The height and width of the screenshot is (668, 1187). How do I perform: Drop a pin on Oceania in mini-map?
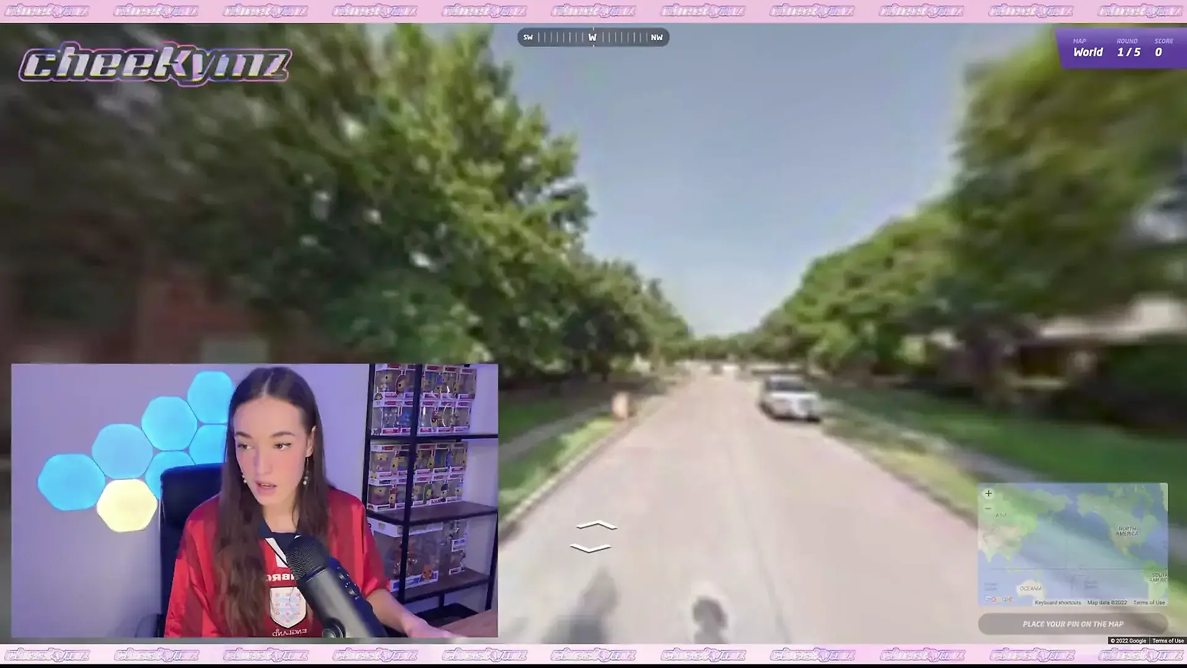tap(1031, 588)
